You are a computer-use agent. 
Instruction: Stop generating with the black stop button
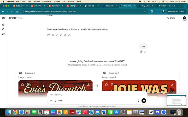coord(144,101)
